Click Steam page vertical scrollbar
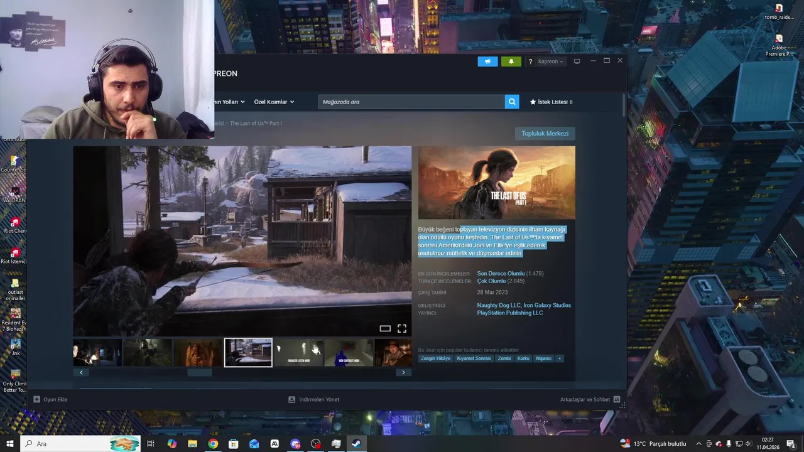Viewport: 804px width, 452px height. 624,105
